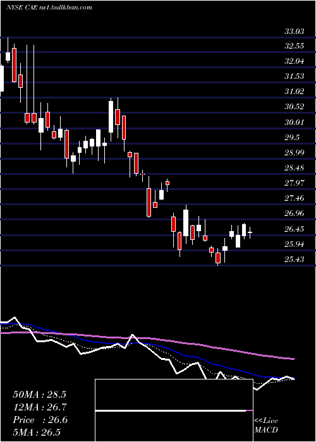Click the 12MA : 26.7 readout
Image resolution: width=316 pixels, height=442 pixels.
pyautogui.click(x=39, y=407)
